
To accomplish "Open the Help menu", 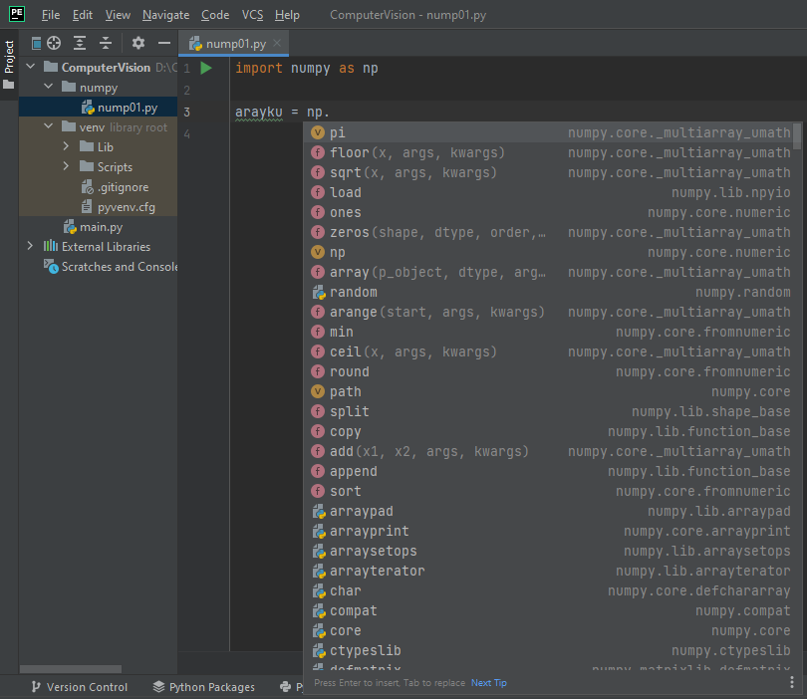I will point(287,15).
